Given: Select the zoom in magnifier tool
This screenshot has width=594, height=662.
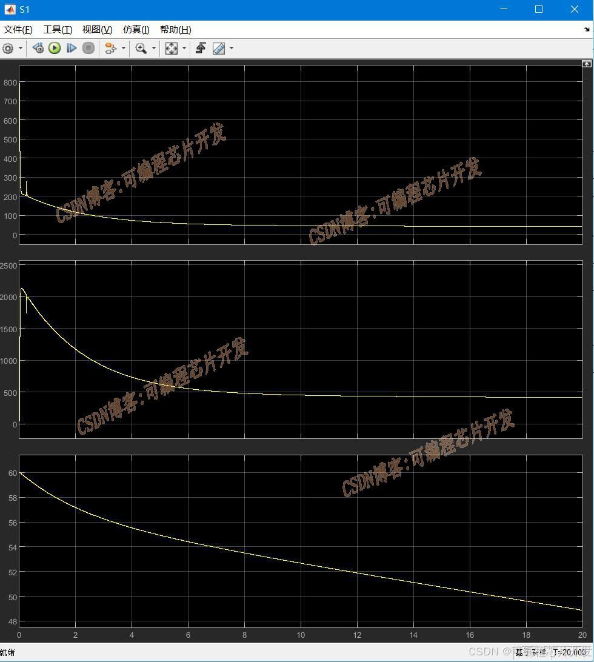Looking at the screenshot, I should tap(141, 48).
